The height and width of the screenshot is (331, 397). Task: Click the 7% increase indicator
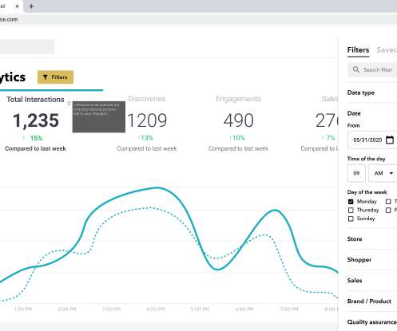328,138
